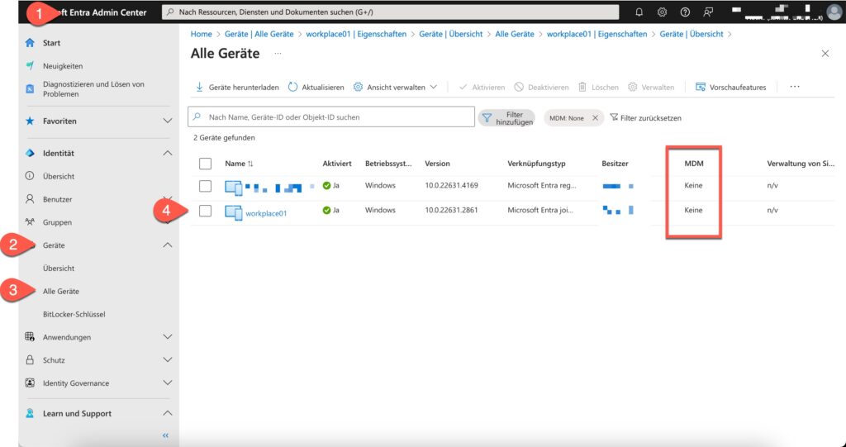Image resolution: width=846 pixels, height=447 pixels.
Task: Open the feedback icon in header
Action: (708, 12)
